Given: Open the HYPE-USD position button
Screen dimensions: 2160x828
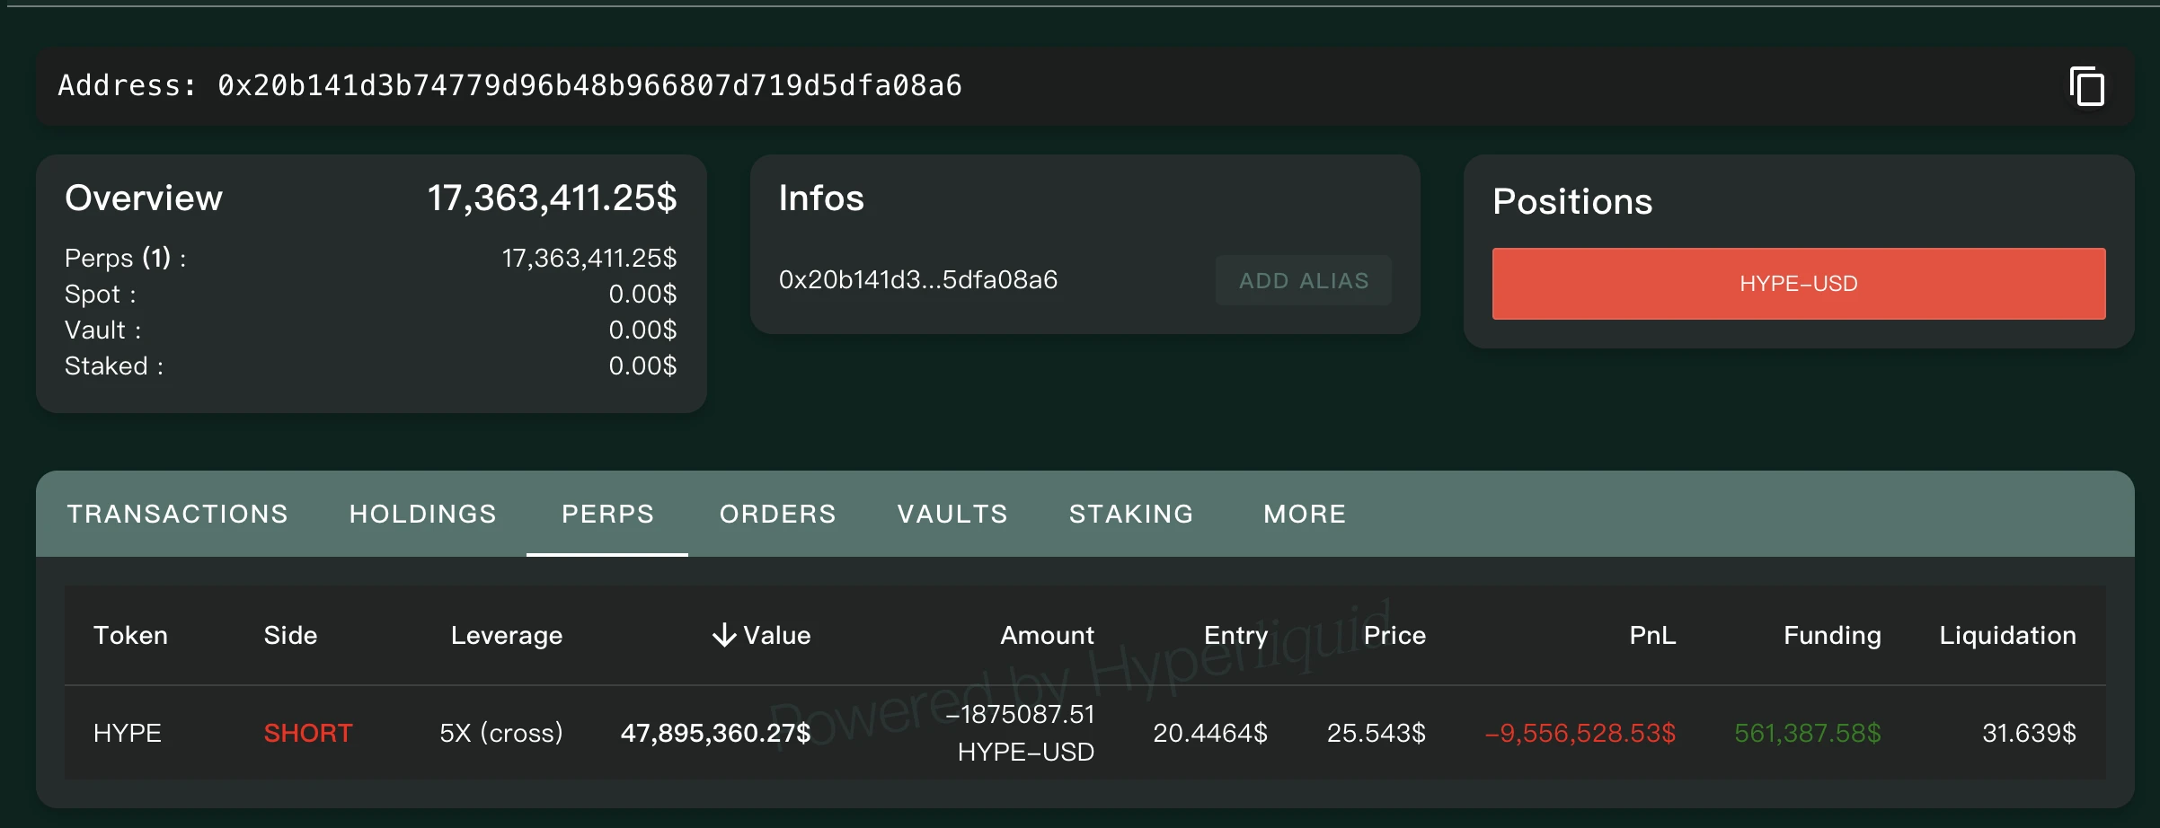Looking at the screenshot, I should click(x=1798, y=284).
